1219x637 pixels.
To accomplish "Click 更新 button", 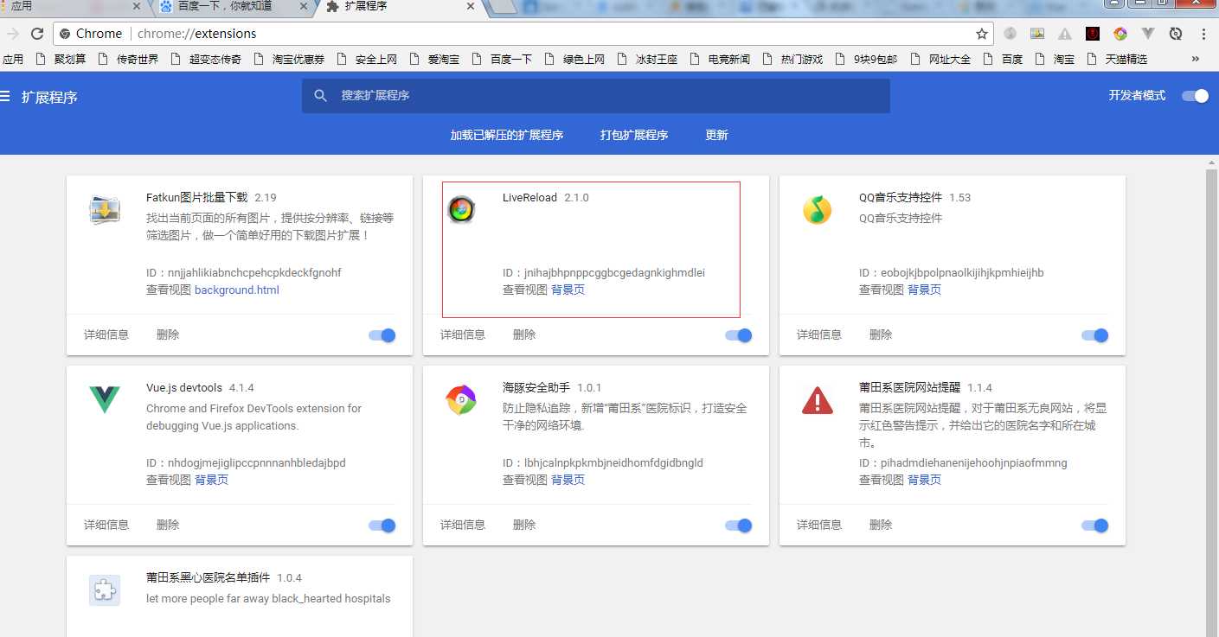I will (x=716, y=135).
